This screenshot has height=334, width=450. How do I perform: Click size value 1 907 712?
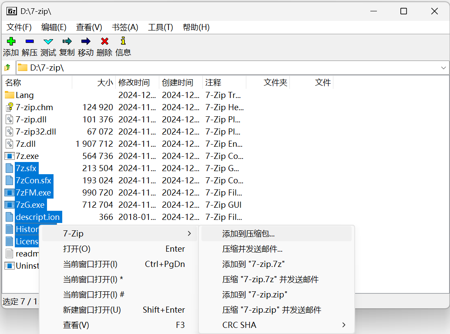point(94,144)
